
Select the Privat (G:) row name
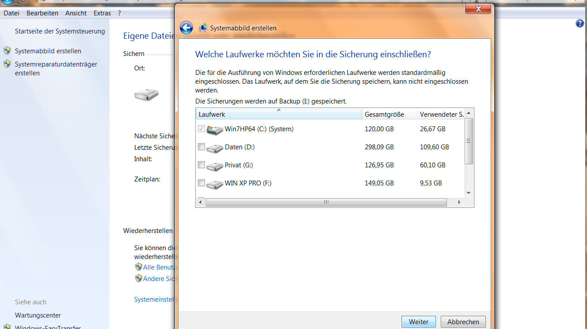(x=239, y=165)
